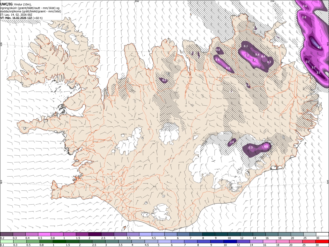Click the "4.2" snowfall value on the map
Image resolution: width=329 pixels, height=247 pixels.
click(319, 48)
